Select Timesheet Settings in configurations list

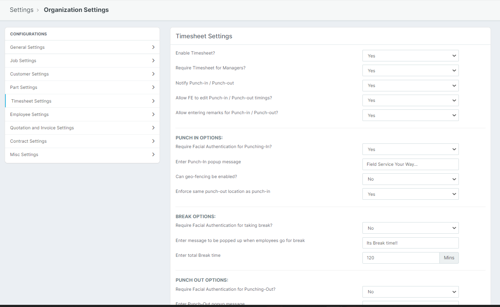(31, 101)
